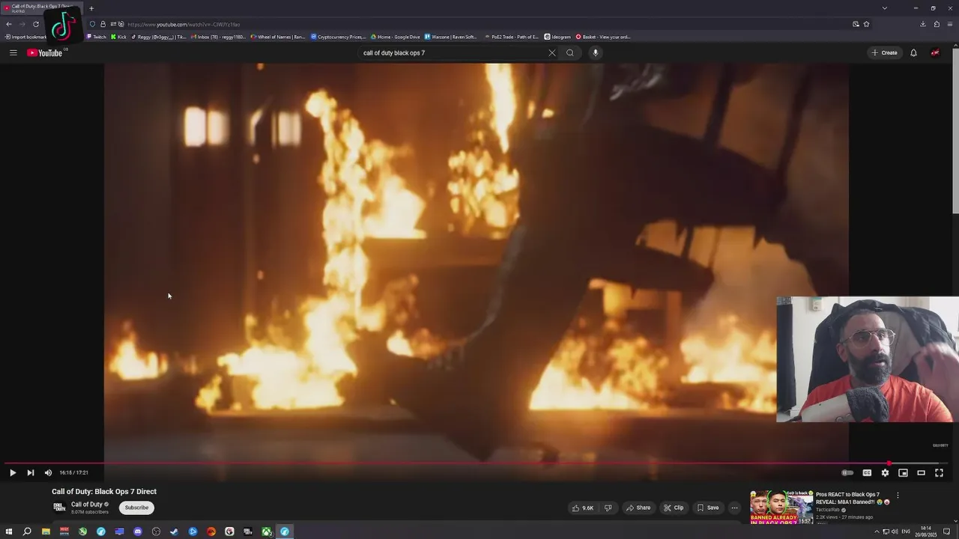Open the Kick bookmark
Viewport: 959px width, 539px height.
[x=118, y=37]
